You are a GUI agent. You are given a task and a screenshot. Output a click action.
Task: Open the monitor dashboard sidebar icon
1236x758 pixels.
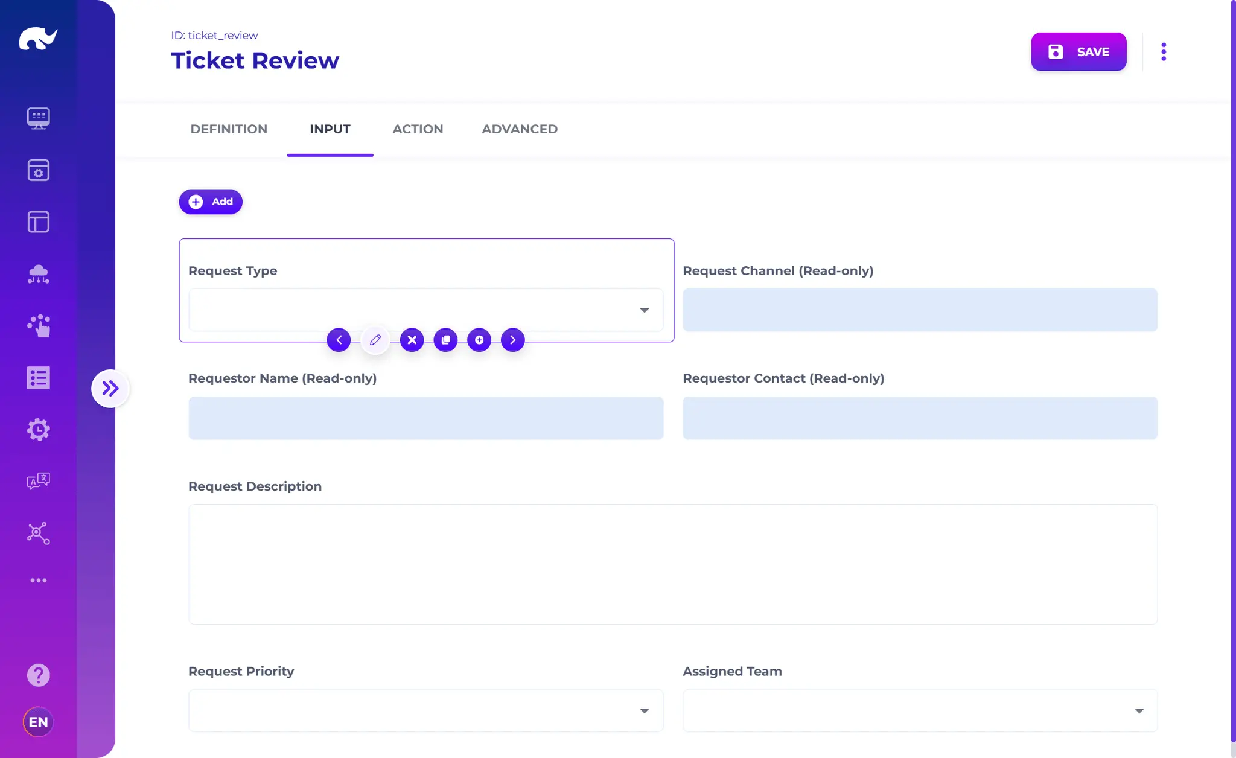[x=38, y=118]
